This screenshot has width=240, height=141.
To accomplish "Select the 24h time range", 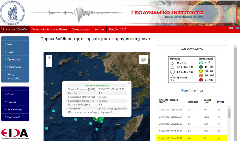I will click(182, 90).
